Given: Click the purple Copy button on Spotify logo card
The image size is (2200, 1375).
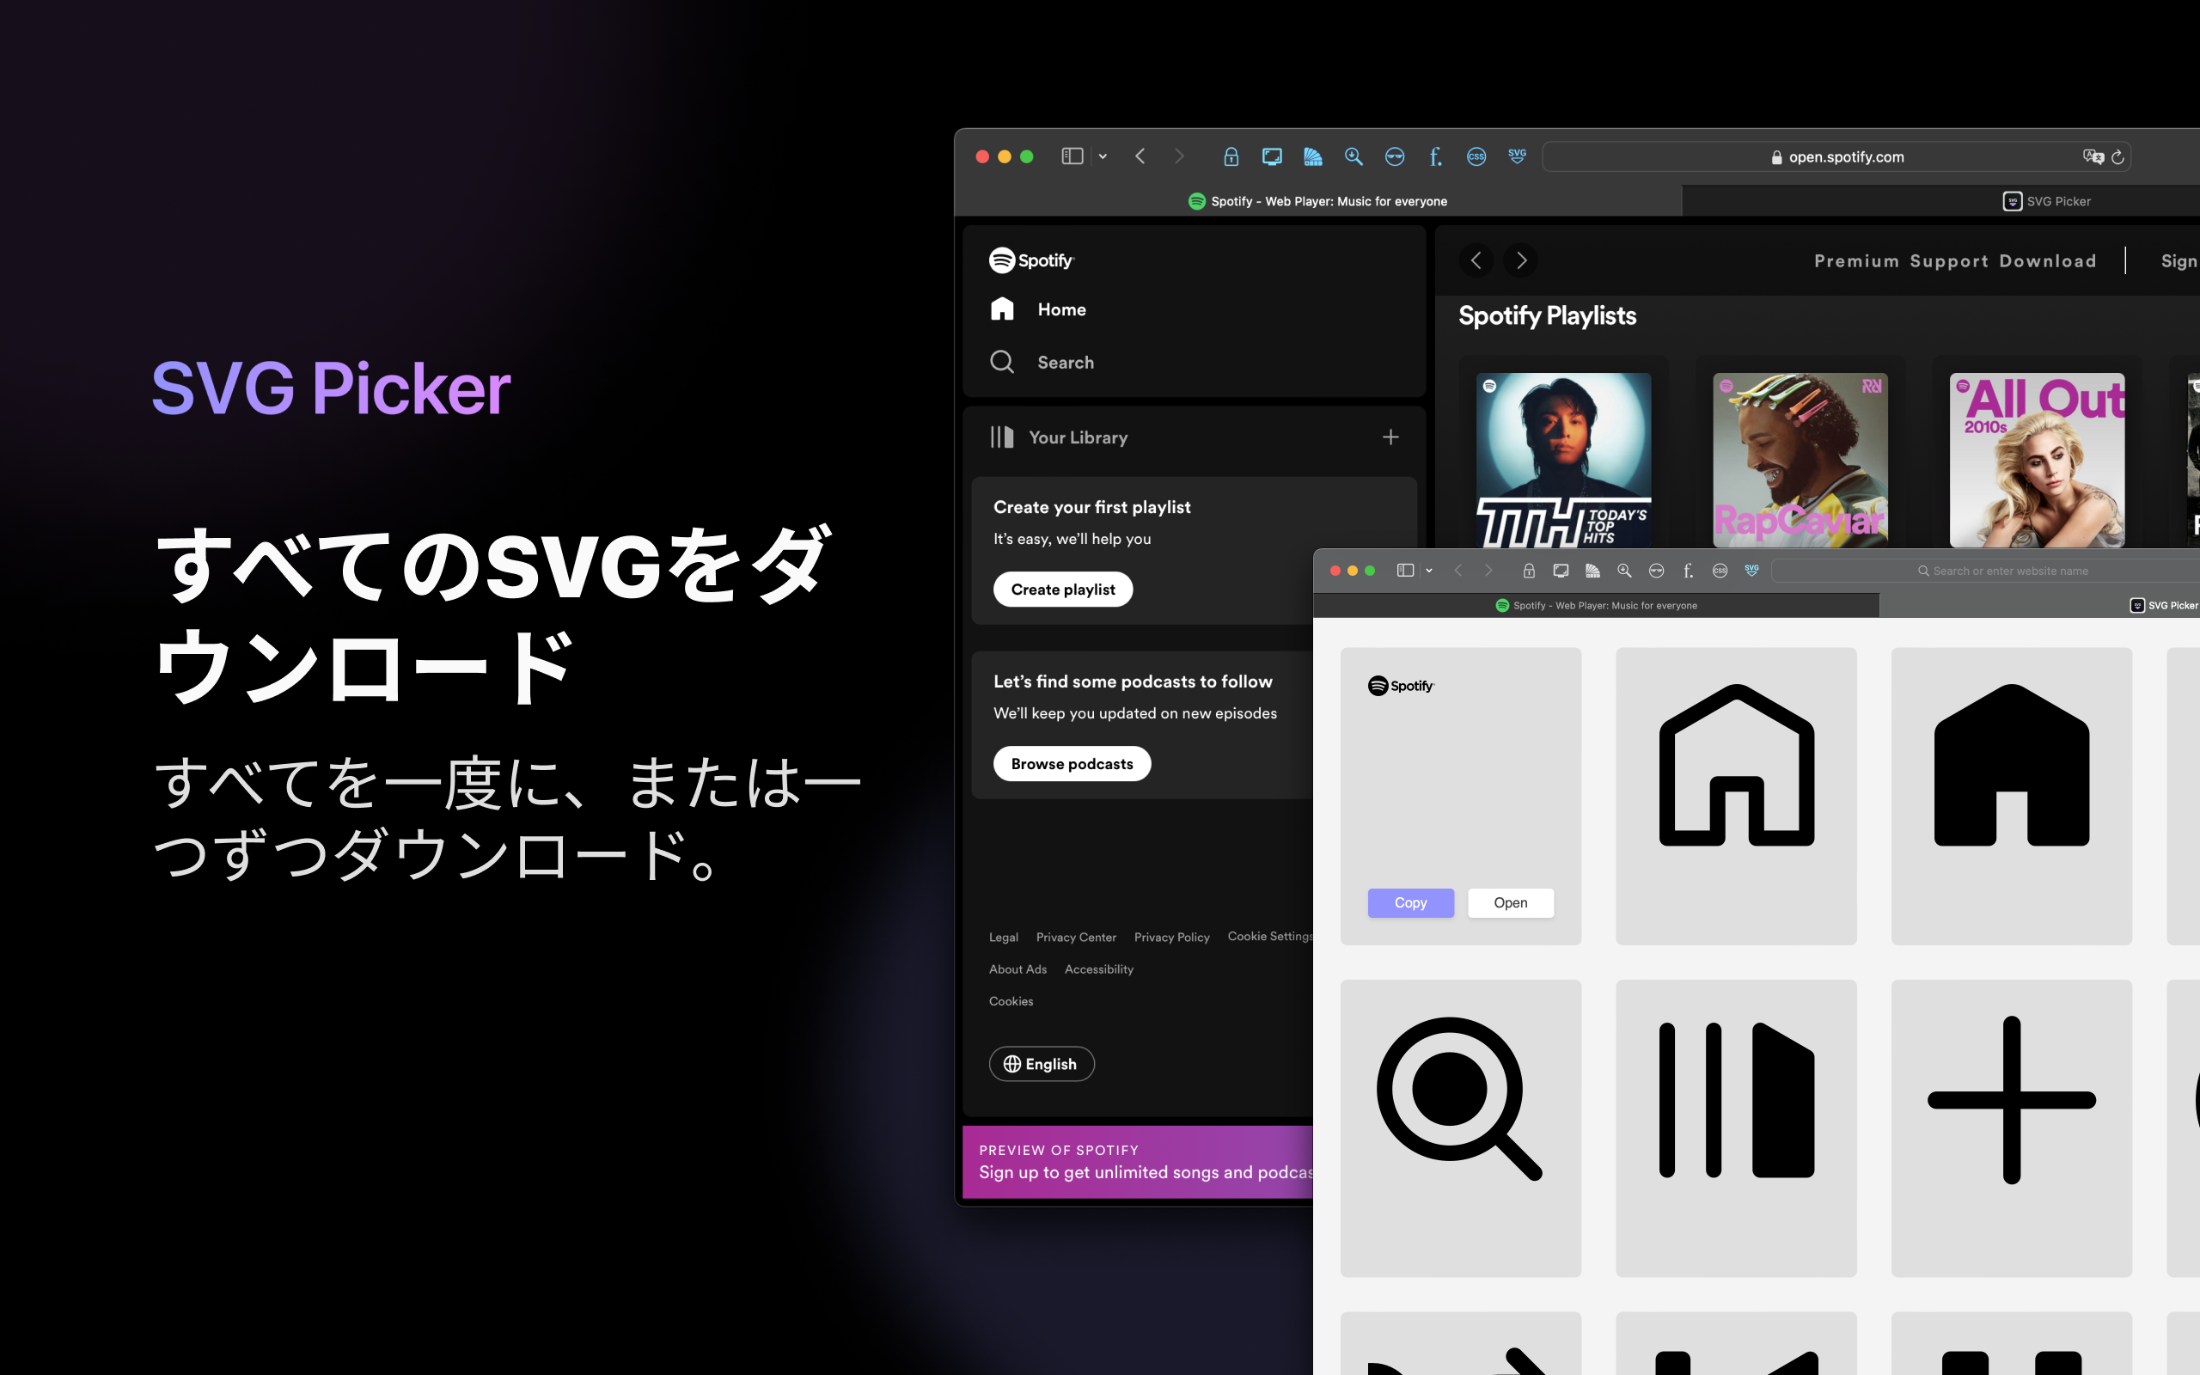Looking at the screenshot, I should click(1411, 903).
